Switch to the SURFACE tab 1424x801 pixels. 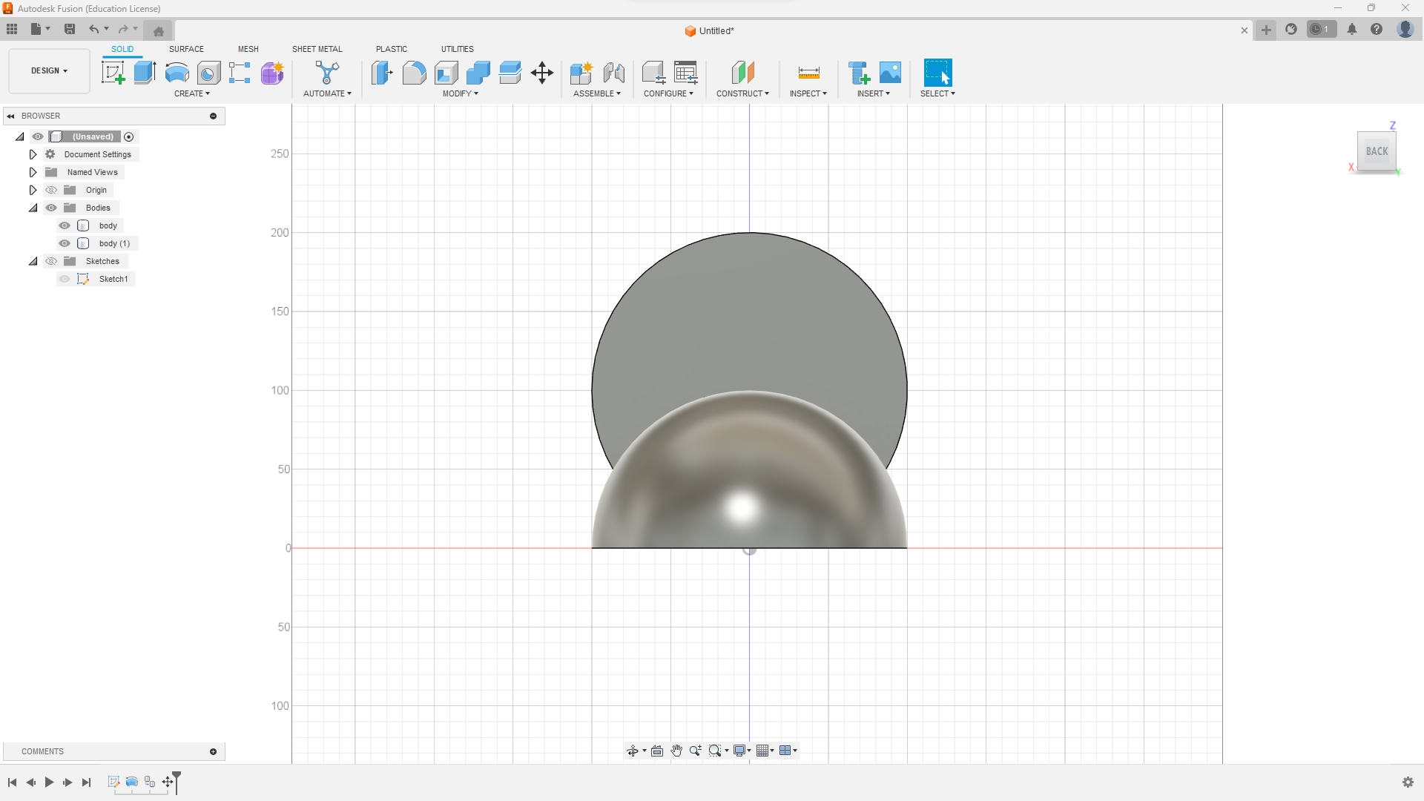186,49
